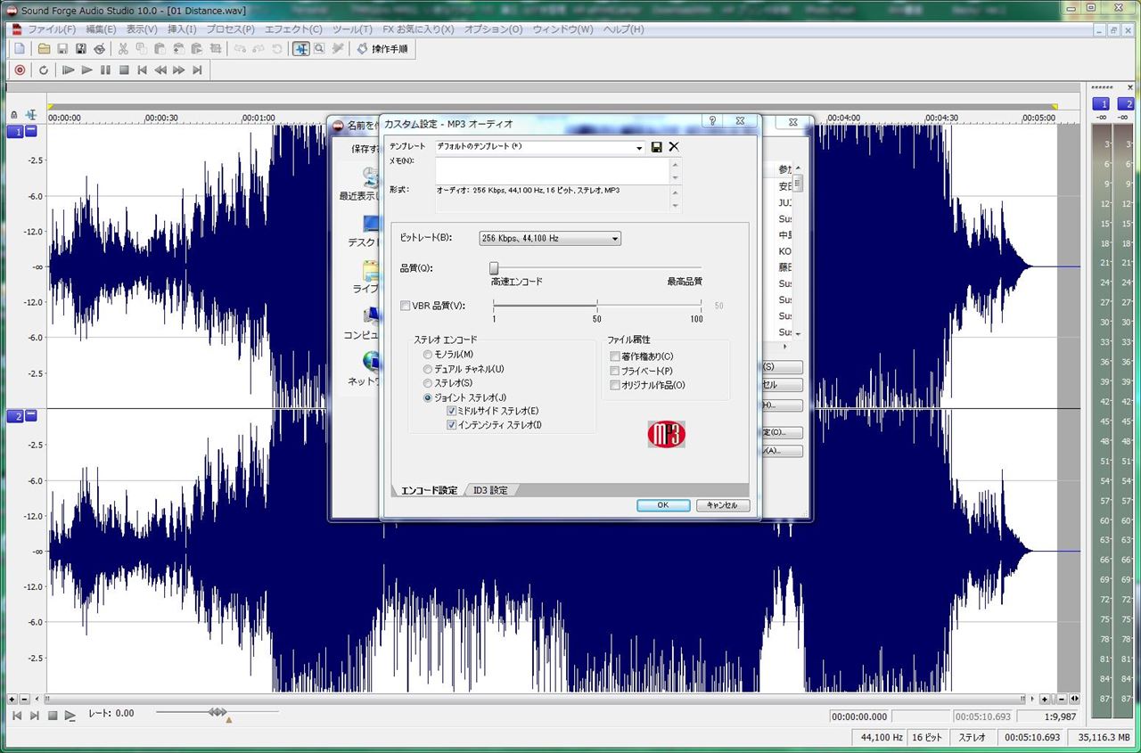Click the horizontal waveform scrollbar

coord(535,699)
